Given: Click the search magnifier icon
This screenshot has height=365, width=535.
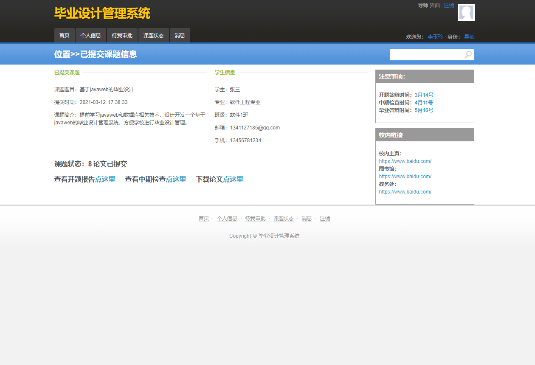Looking at the screenshot, I should point(467,54).
